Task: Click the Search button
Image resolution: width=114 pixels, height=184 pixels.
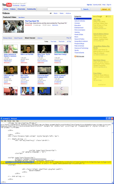Action: point(86,9)
